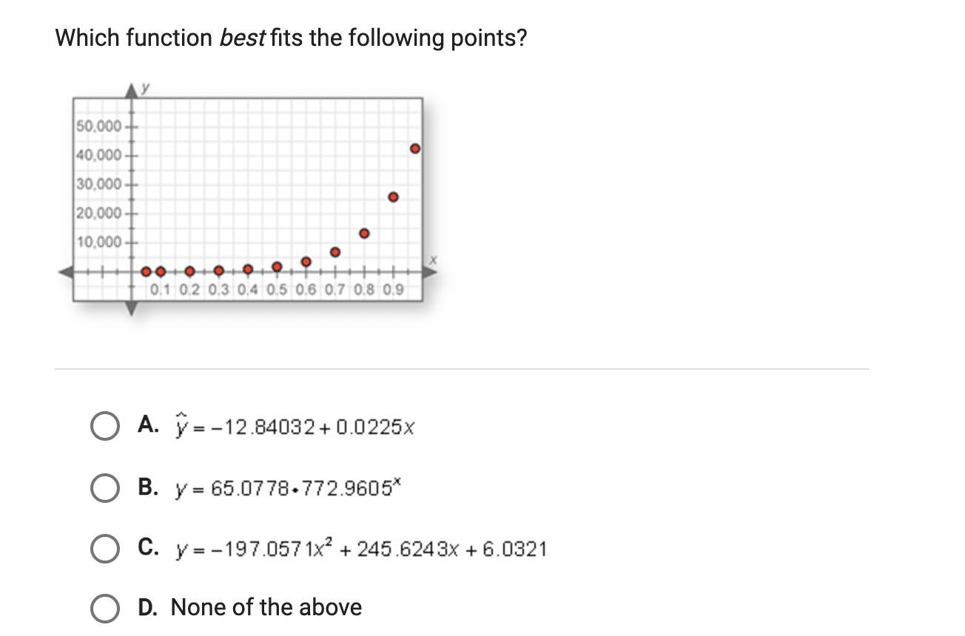Click the second-highest red data point
The height and width of the screenshot is (636, 965).
[x=393, y=197]
